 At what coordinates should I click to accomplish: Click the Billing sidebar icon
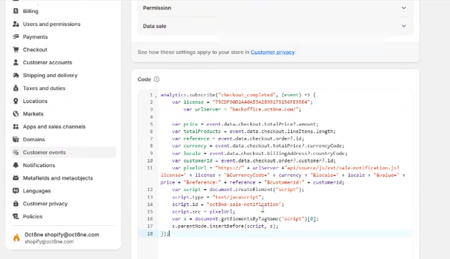point(16,11)
